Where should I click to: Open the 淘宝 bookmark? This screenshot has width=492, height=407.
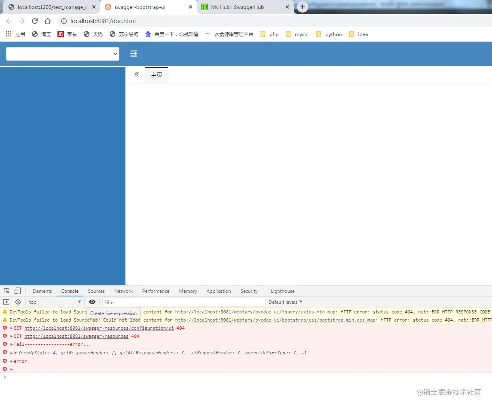tap(41, 34)
